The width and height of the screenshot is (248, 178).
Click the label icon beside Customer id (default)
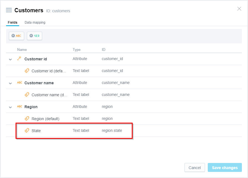tap(27, 71)
